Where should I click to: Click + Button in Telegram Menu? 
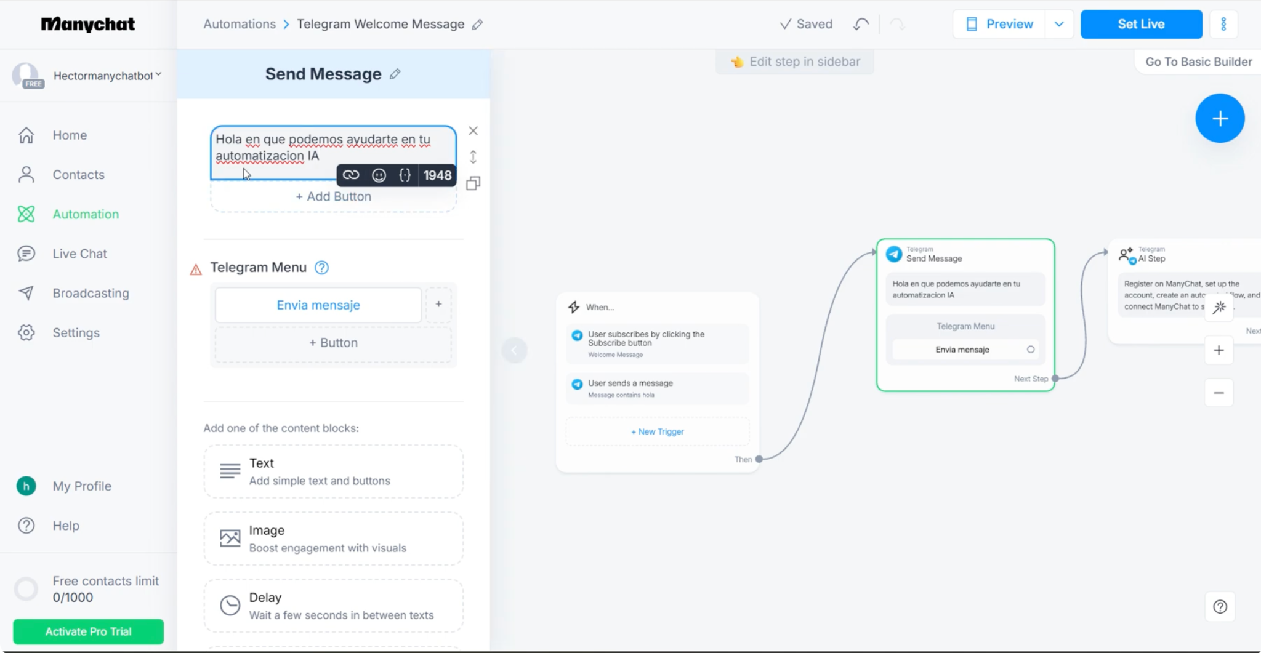333,342
